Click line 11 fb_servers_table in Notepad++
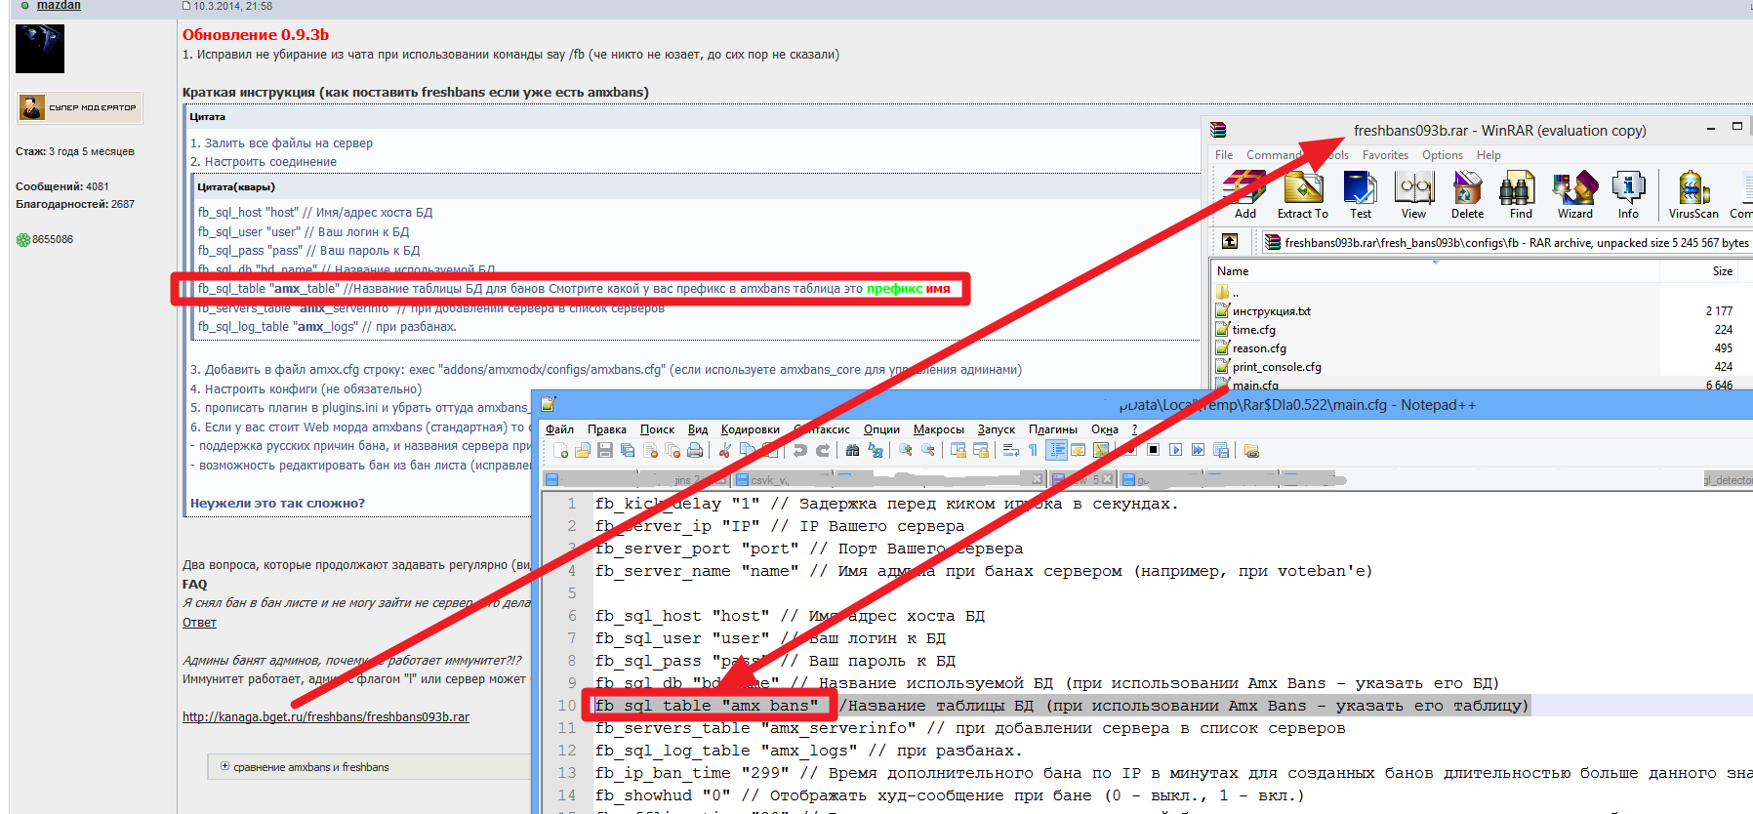Screen dimensions: 1753x814 tap(969, 728)
